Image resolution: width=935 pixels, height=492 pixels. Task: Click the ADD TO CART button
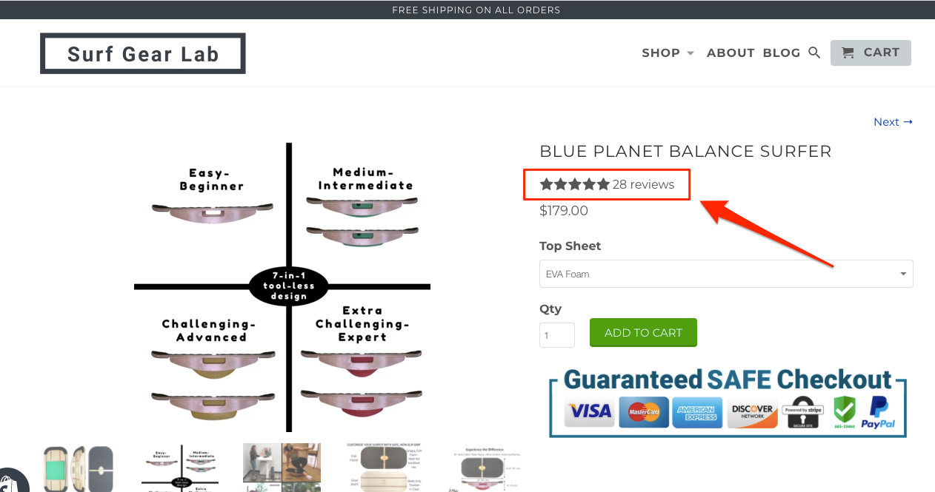pos(643,332)
